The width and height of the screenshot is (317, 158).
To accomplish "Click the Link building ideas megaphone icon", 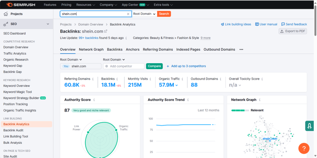I will point(222,24).
